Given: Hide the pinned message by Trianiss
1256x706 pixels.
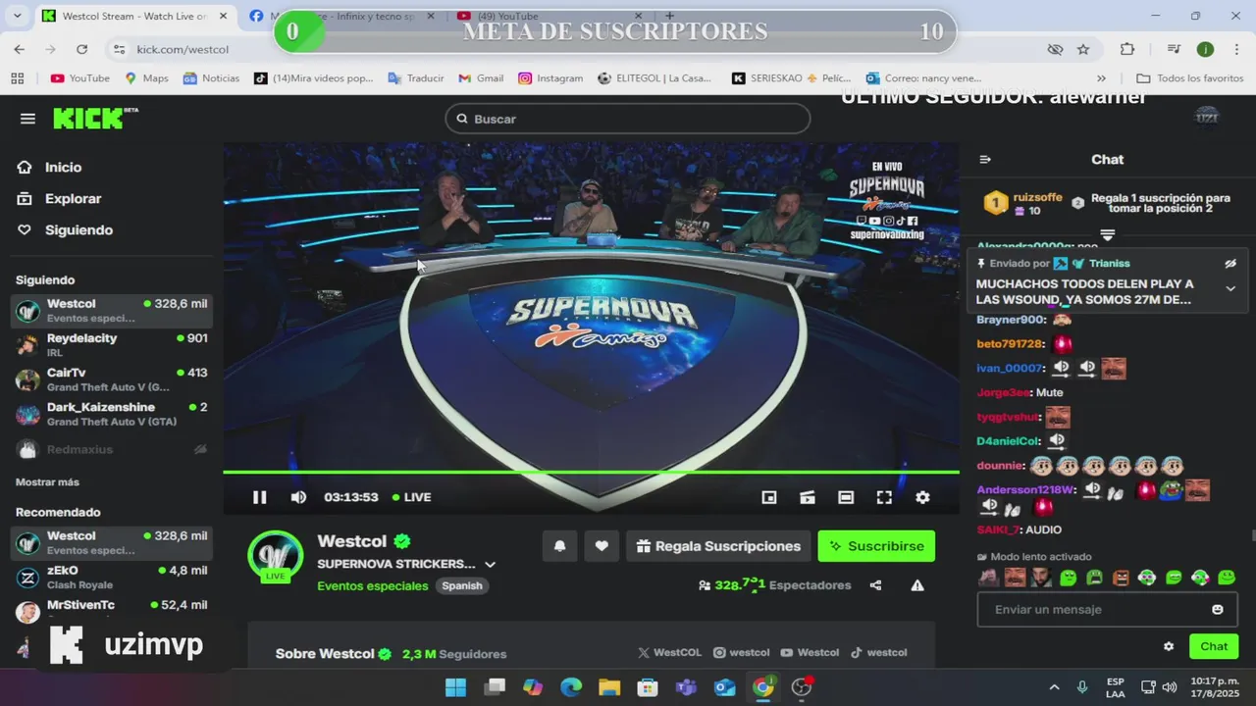Looking at the screenshot, I should (1230, 264).
